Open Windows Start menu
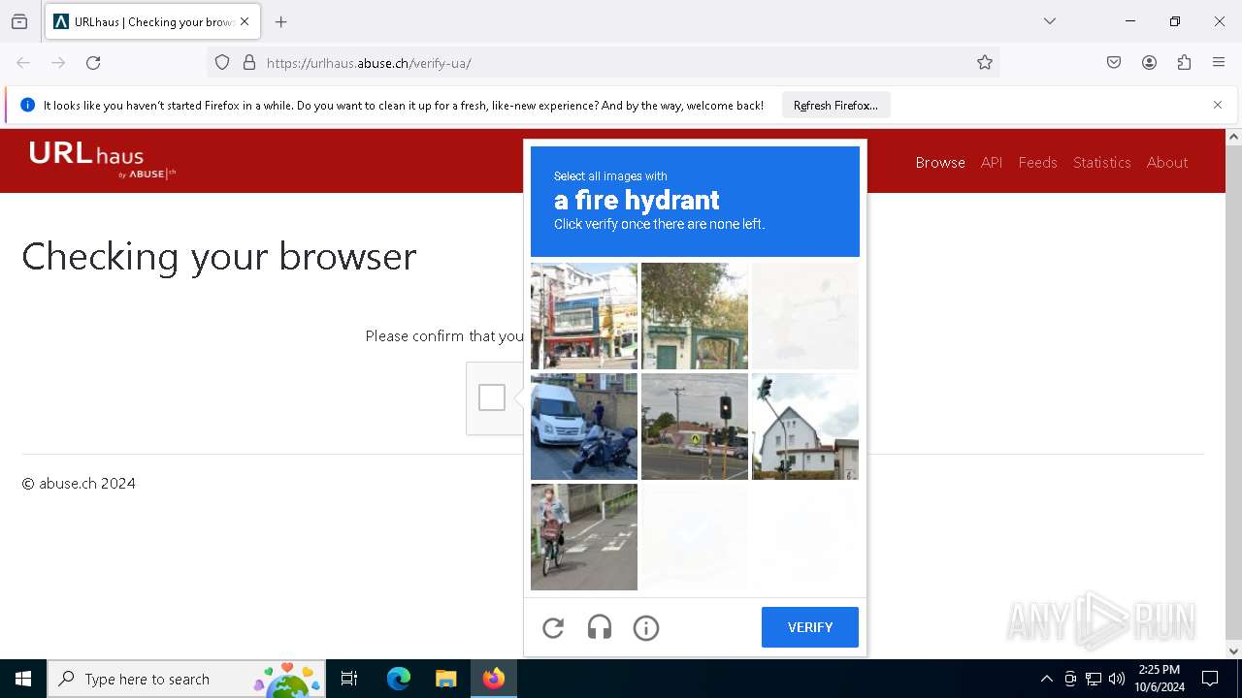 (x=23, y=679)
